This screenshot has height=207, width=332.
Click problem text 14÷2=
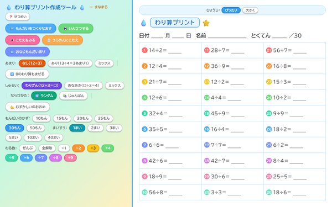(x=158, y=50)
